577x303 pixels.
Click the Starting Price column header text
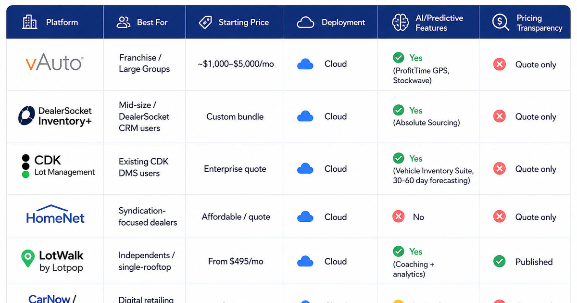(244, 22)
